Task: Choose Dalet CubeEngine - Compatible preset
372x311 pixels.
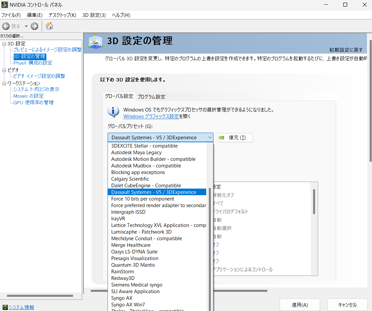Action: pyautogui.click(x=157, y=186)
